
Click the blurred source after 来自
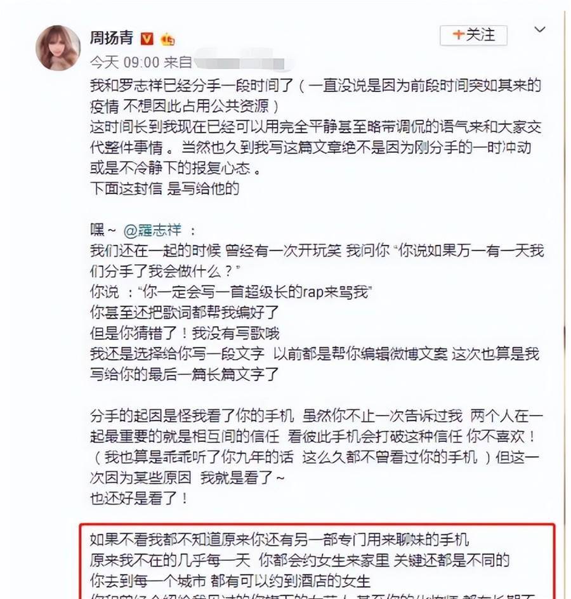click(242, 61)
